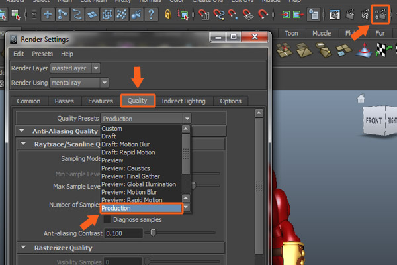Switch to the Features tab

coord(101,101)
